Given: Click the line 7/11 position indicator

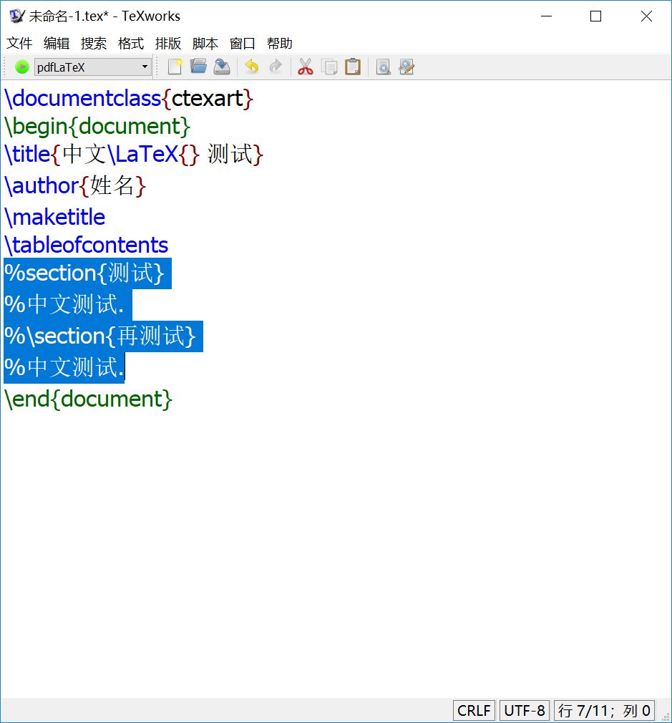Looking at the screenshot, I should [x=604, y=711].
